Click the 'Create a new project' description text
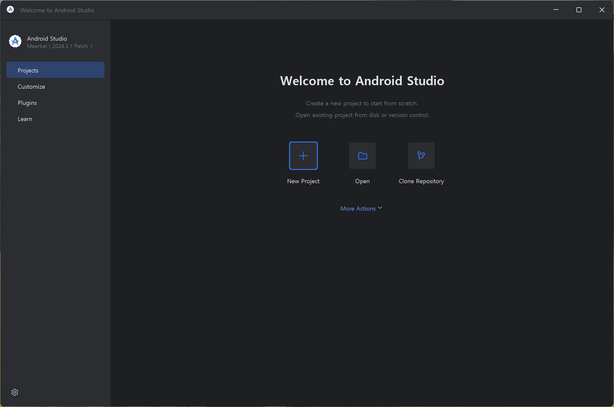This screenshot has height=407, width=614. [362, 103]
